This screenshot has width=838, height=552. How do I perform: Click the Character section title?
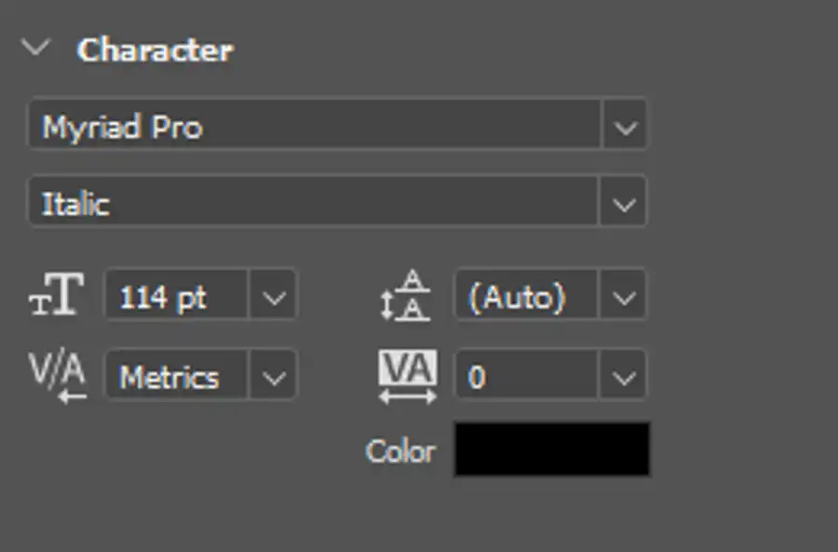[x=155, y=49]
